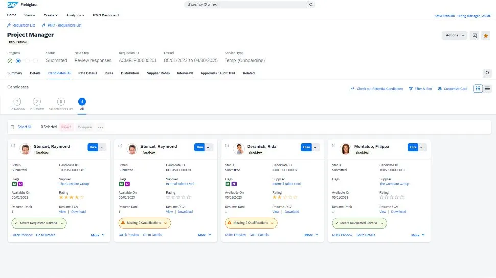This screenshot has height=278, width=496.
Task: Open Filter & Sort options
Action: click(x=420, y=89)
